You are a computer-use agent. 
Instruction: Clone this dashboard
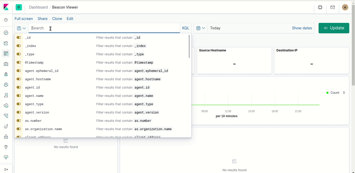pos(57,19)
